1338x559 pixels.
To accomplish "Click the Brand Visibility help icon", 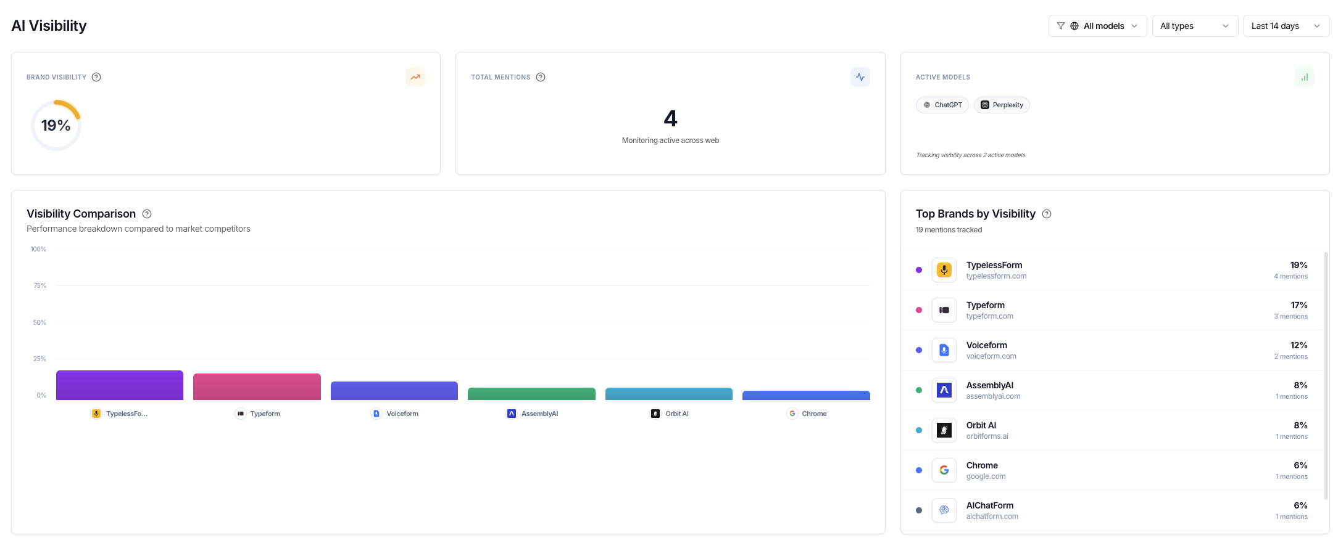I will (96, 77).
